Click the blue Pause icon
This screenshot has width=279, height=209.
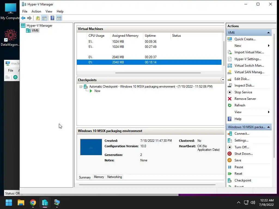(230, 167)
